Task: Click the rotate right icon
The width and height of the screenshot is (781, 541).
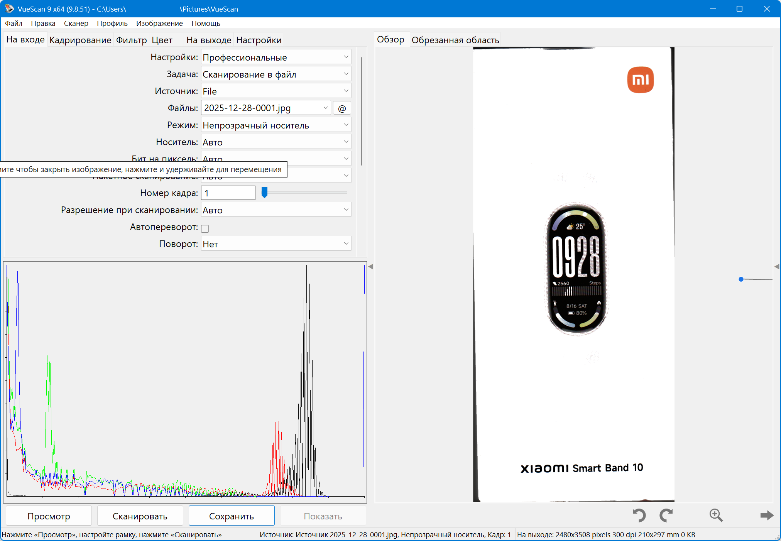Action: pos(666,515)
